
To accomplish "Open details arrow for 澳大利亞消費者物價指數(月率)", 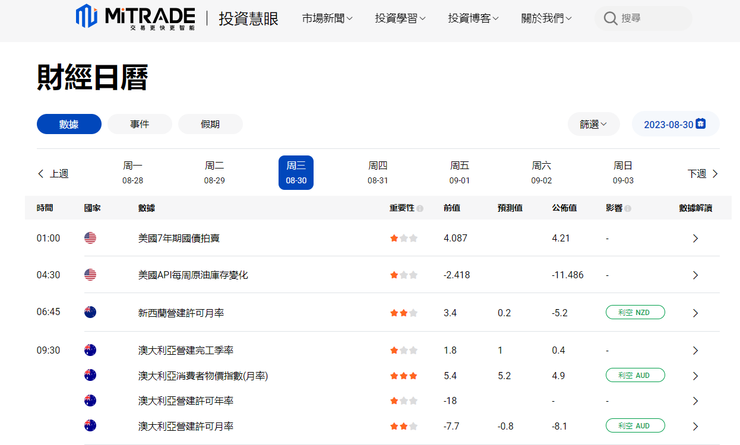I will [695, 376].
